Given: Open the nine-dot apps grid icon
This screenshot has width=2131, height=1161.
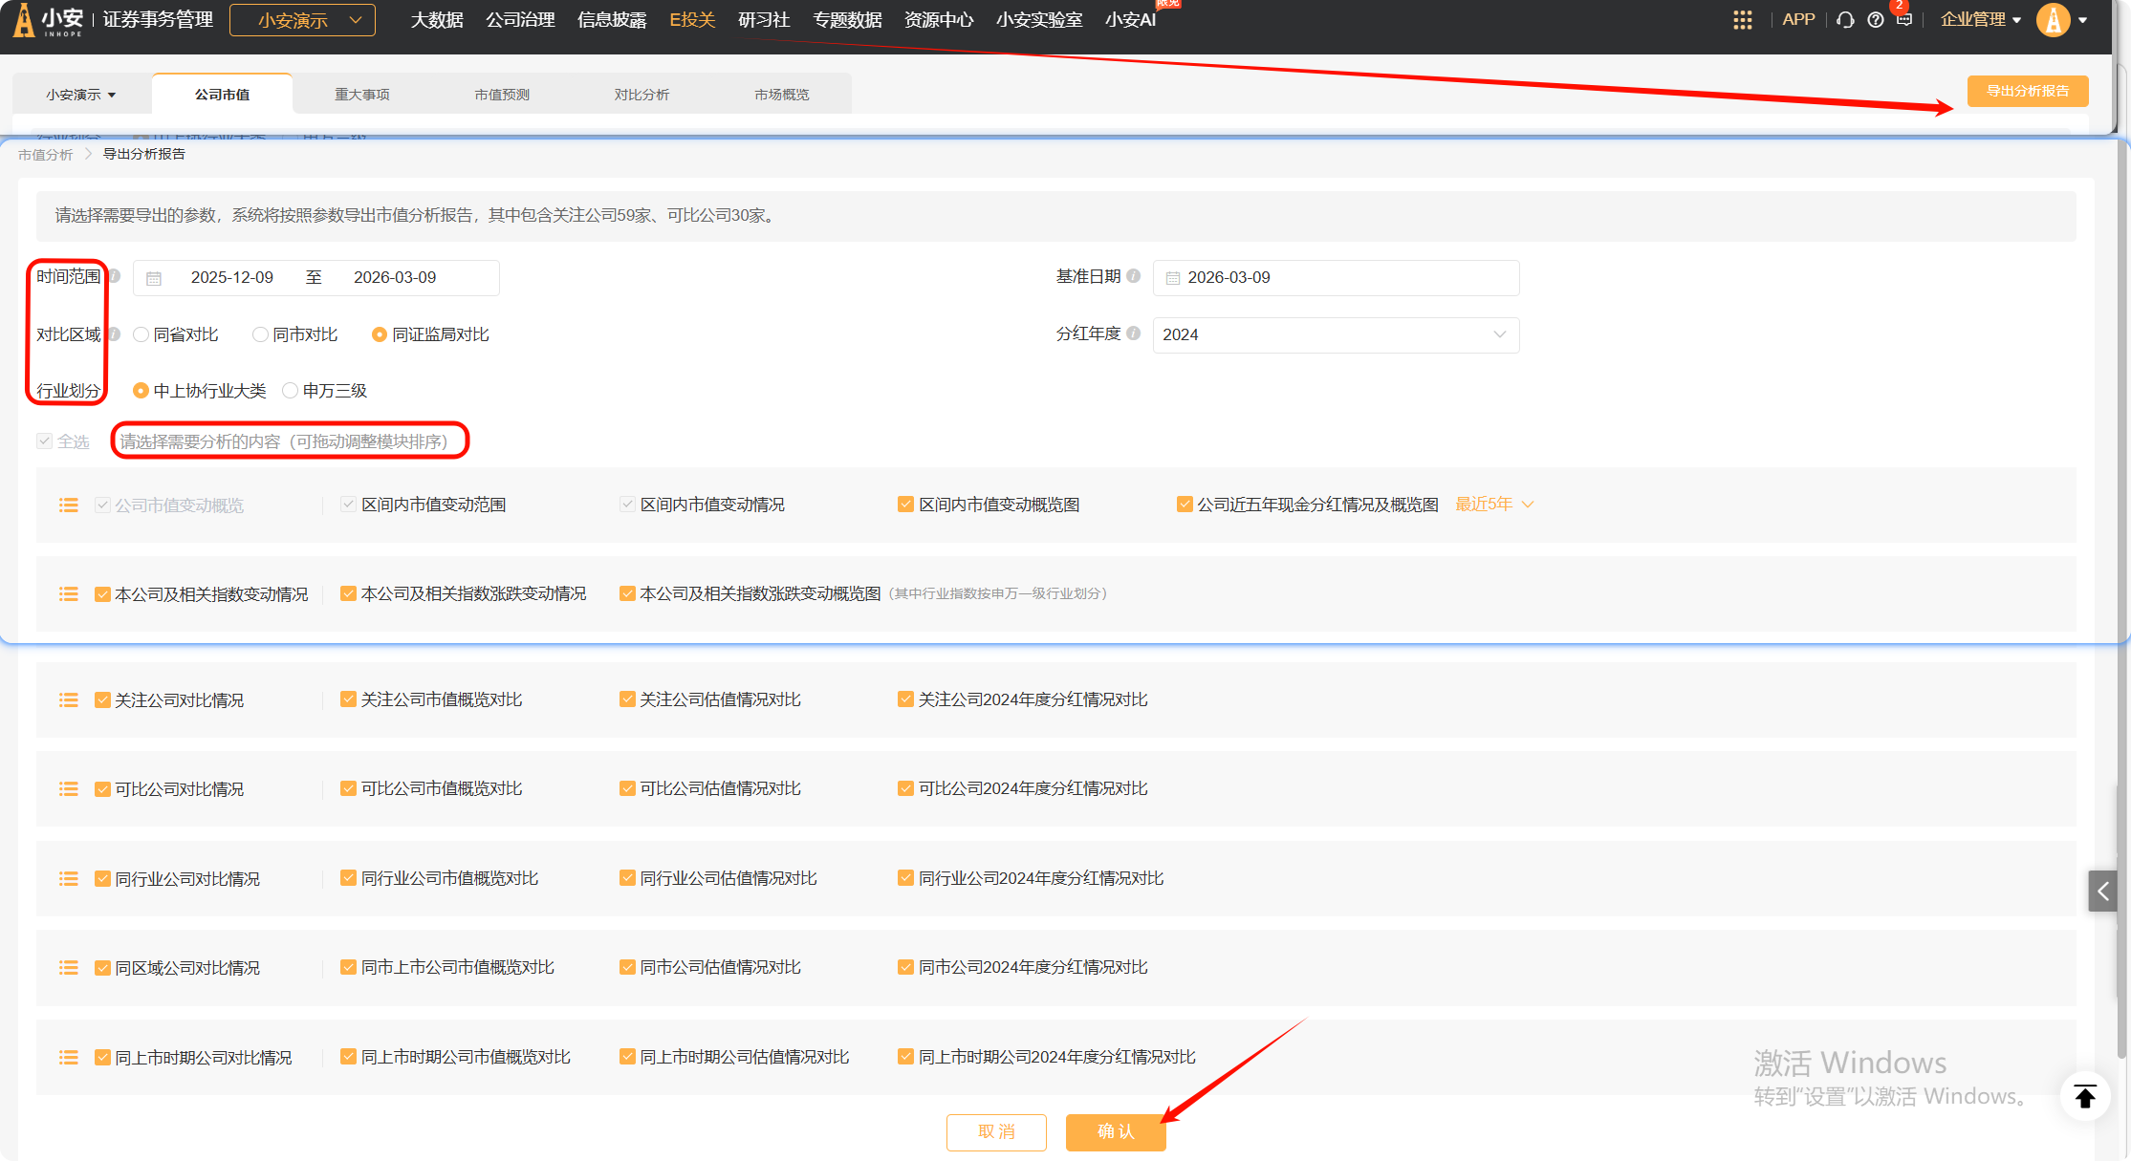Looking at the screenshot, I should point(1742,20).
